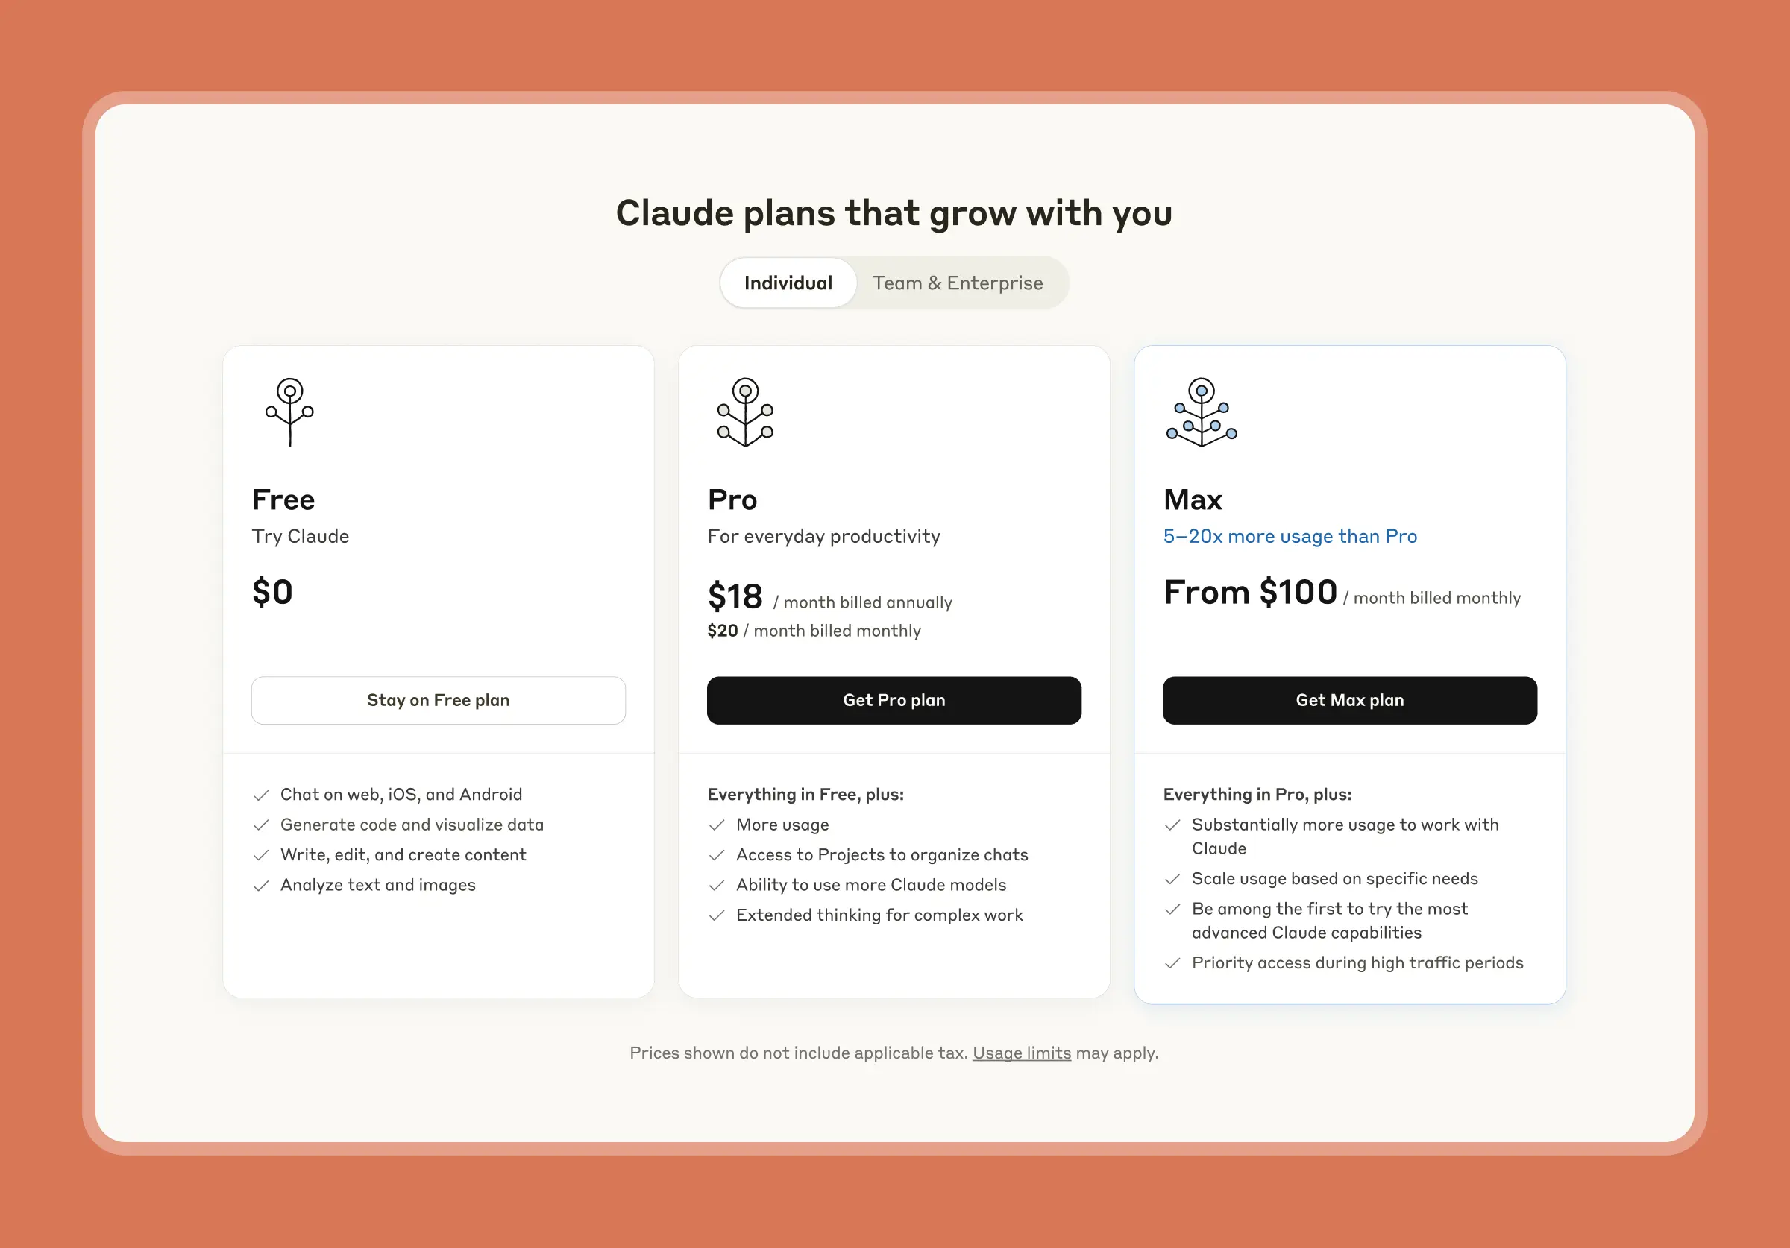Image resolution: width=1790 pixels, height=1248 pixels.
Task: Click the checkmark next to More usage
Action: pos(717,825)
